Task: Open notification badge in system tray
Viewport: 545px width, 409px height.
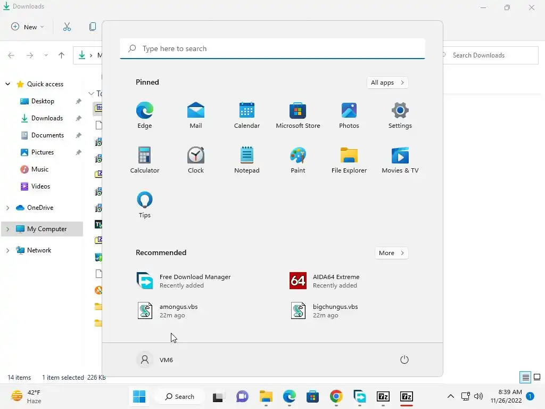Action: [530, 396]
